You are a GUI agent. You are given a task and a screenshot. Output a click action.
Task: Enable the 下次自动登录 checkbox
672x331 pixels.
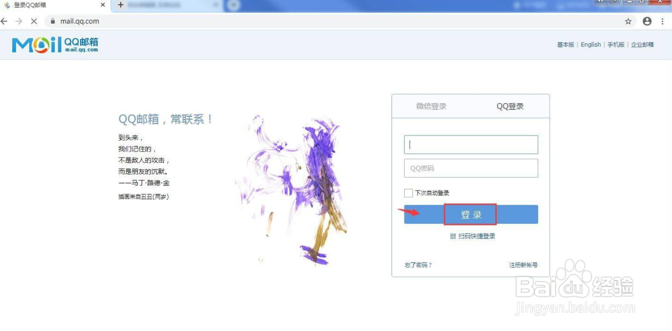[408, 193]
